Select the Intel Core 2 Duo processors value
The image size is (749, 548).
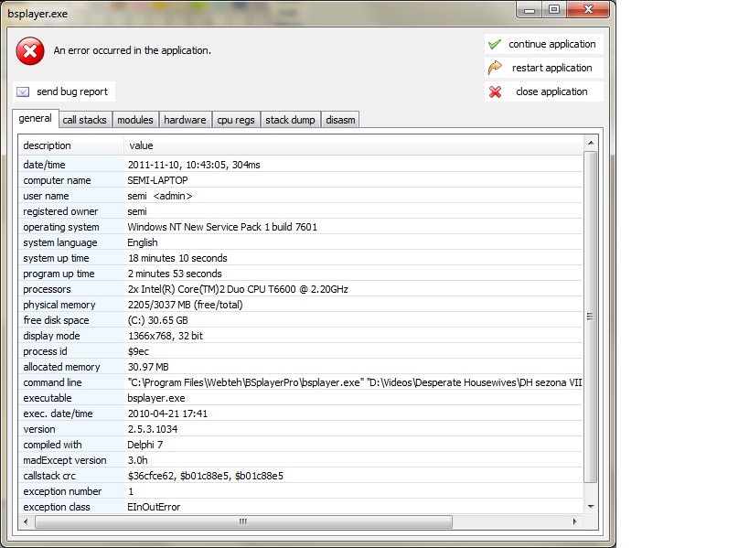(238, 289)
